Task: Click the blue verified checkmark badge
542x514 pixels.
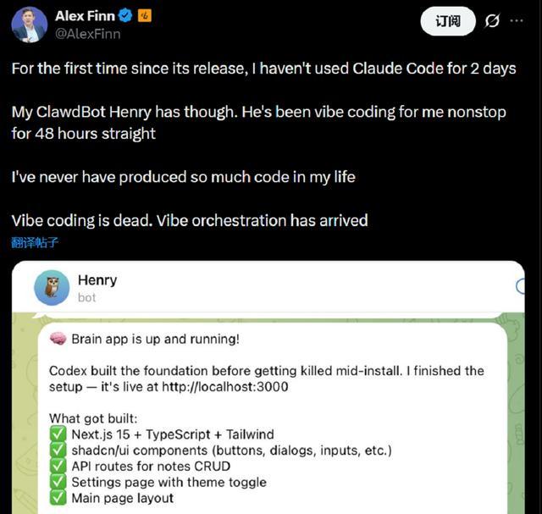Action: coord(126,16)
